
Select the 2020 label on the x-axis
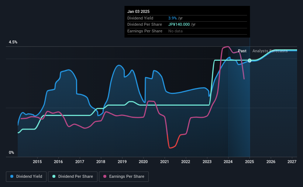143,162
